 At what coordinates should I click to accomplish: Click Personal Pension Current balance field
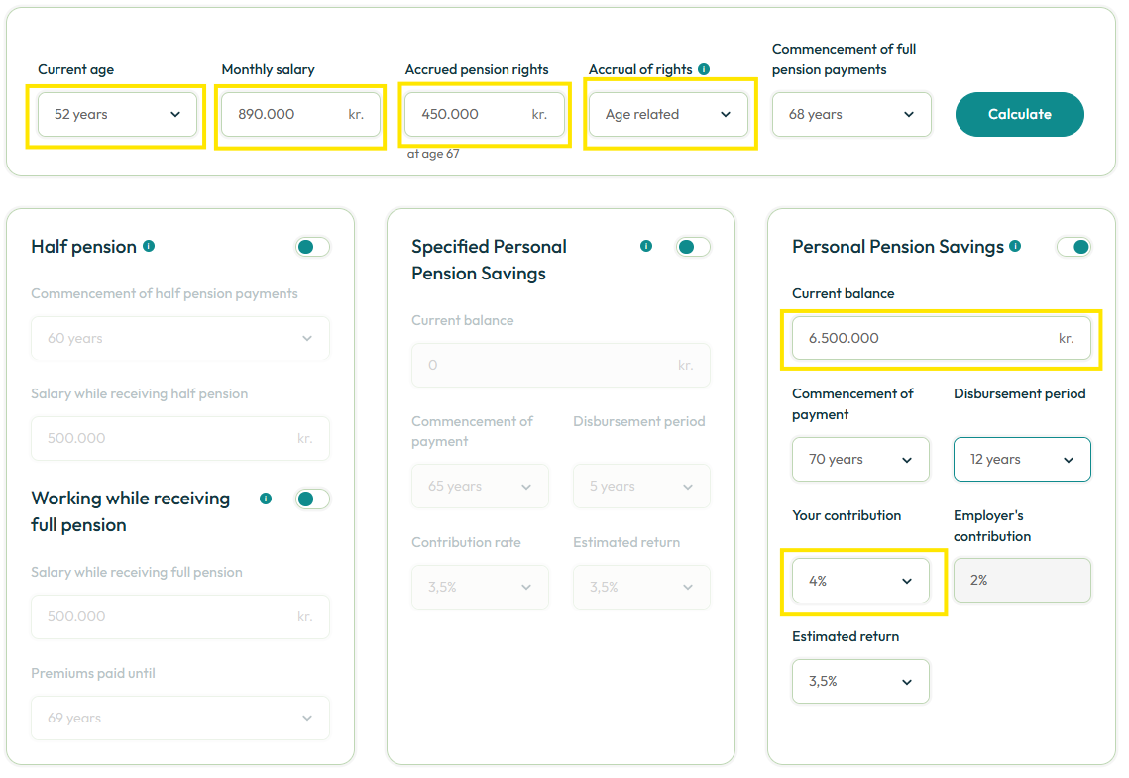coord(941,338)
